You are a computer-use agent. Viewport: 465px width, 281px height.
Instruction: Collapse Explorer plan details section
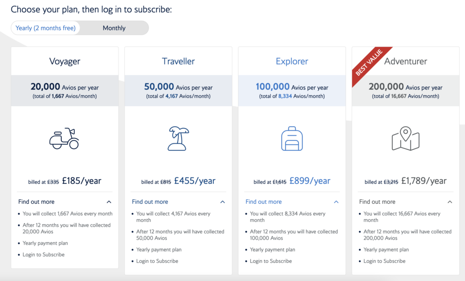pyautogui.click(x=336, y=202)
